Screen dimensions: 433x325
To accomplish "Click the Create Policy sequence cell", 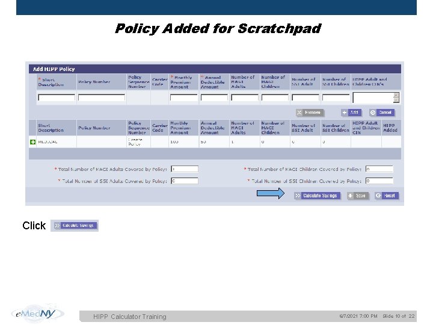I will (x=138, y=142).
